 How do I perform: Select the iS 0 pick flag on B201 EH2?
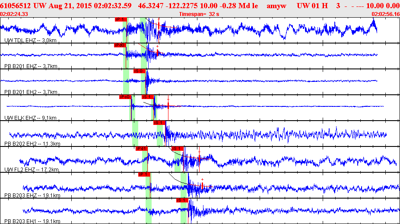139,71
